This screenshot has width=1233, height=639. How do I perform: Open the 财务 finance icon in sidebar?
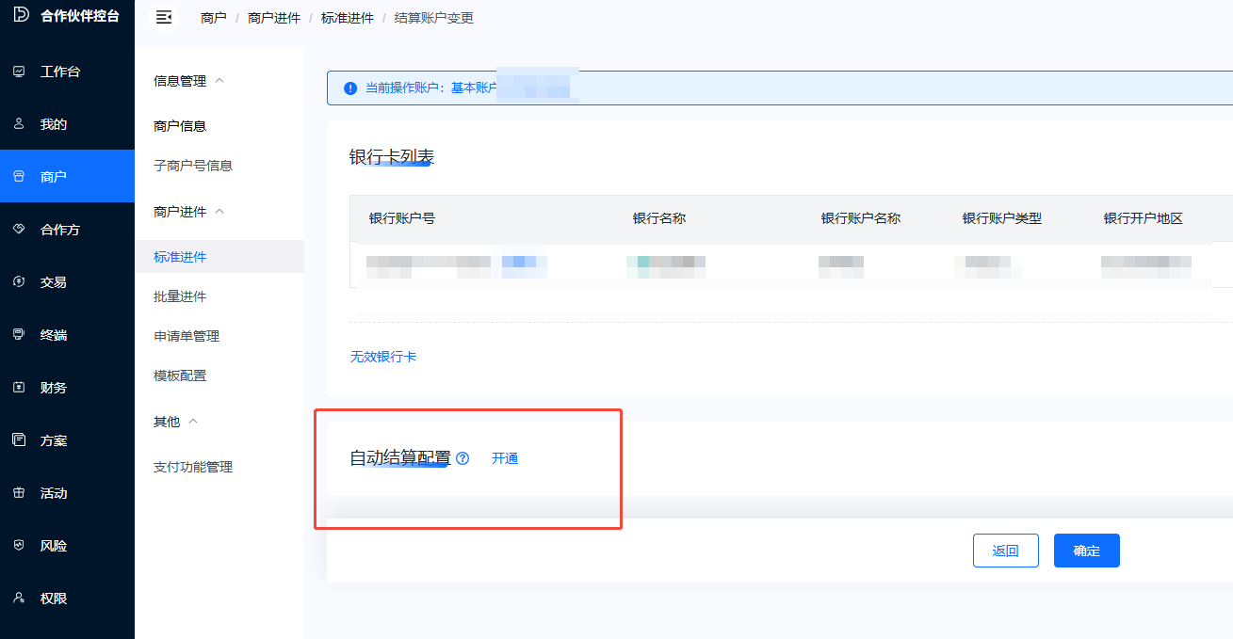[x=19, y=388]
